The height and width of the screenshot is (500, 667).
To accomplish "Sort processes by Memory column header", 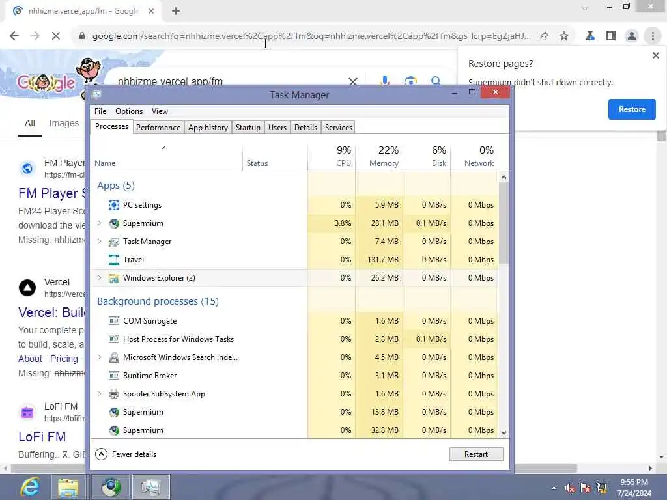I will coord(380,156).
